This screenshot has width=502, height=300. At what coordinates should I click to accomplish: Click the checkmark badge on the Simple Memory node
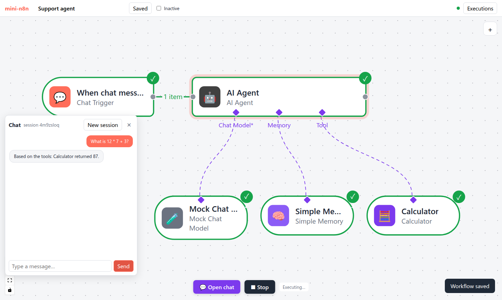[352, 197]
